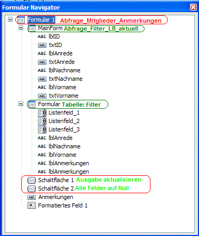Click the button icon of Schaltfläche 1

[x=32, y=180]
